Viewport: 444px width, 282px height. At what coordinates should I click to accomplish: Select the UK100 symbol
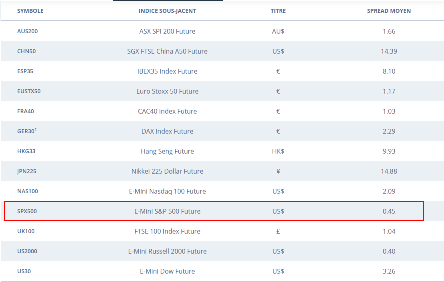coord(26,231)
